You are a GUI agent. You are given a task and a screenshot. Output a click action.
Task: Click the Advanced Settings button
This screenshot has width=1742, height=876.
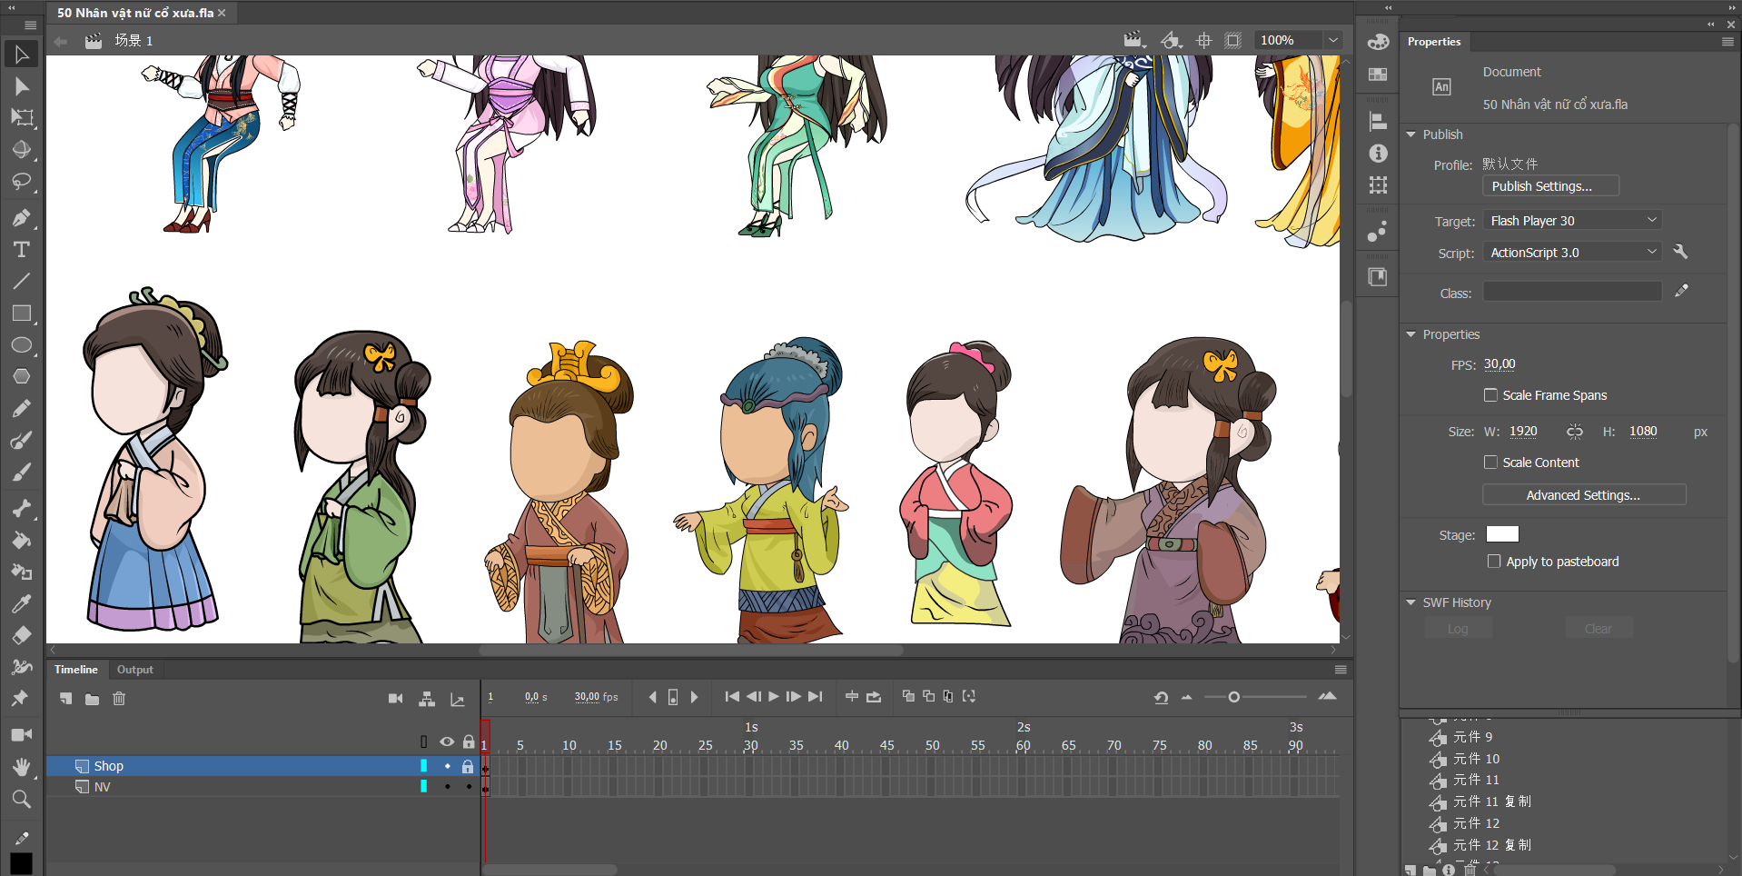point(1583,495)
